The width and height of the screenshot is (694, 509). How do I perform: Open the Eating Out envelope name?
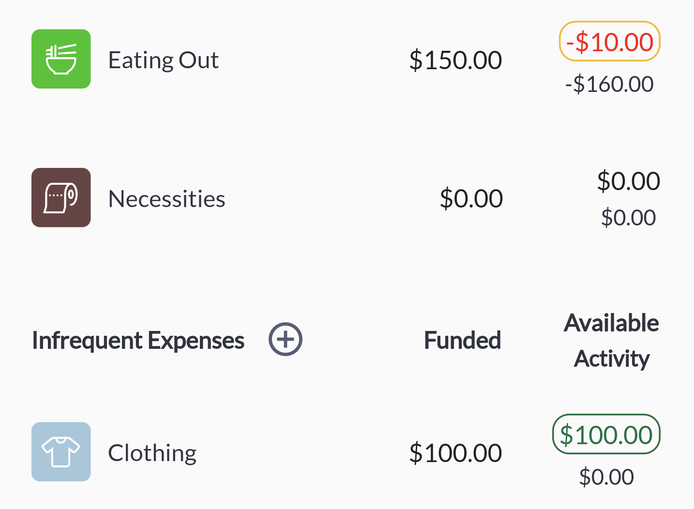(x=164, y=60)
